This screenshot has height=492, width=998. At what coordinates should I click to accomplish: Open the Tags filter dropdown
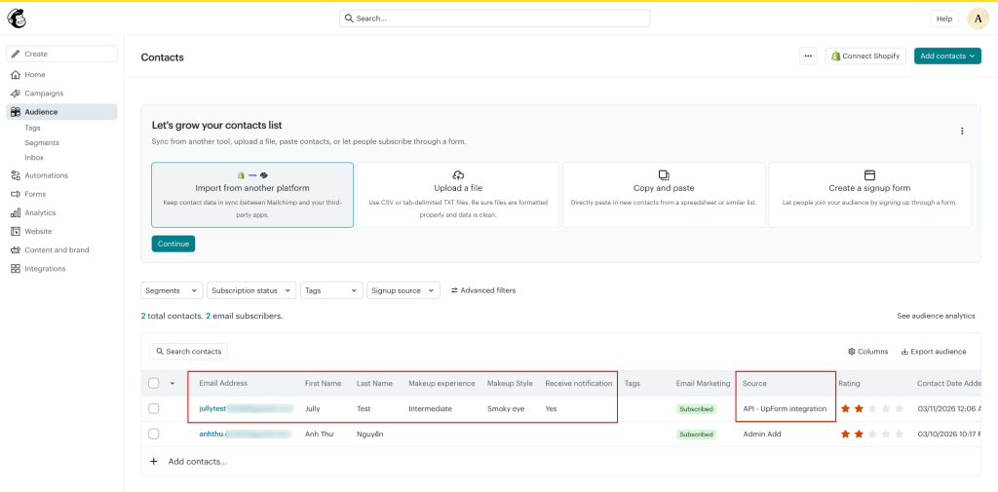pos(331,290)
